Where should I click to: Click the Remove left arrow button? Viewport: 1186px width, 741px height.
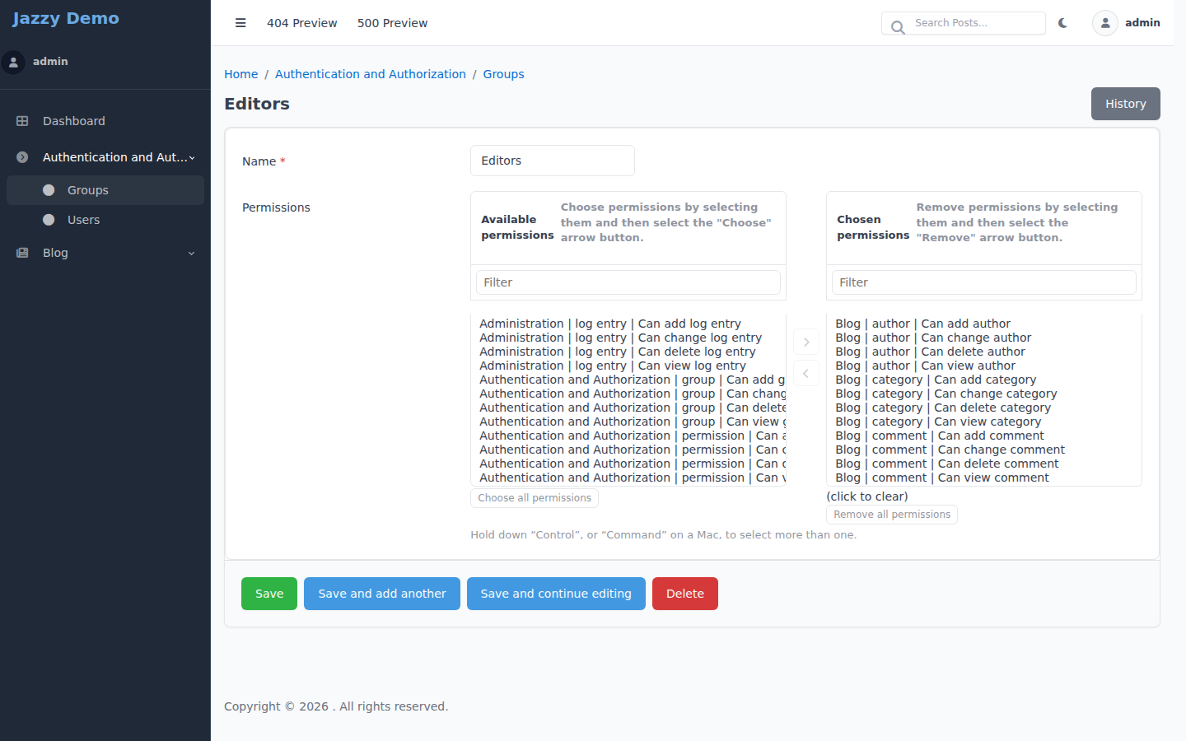point(806,373)
